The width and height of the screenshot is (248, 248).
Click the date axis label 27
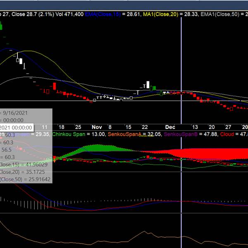228,127
